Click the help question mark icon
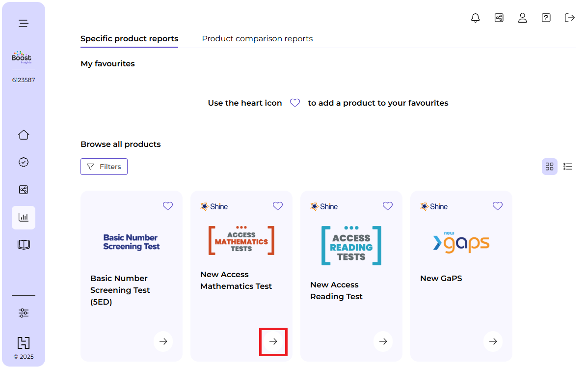The width and height of the screenshot is (586, 369). 546,18
